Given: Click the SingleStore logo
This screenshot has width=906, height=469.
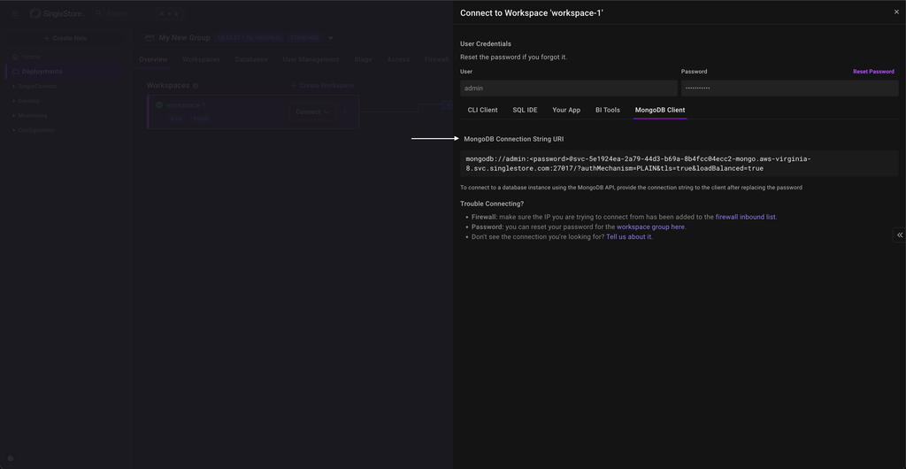Looking at the screenshot, I should click(57, 13).
